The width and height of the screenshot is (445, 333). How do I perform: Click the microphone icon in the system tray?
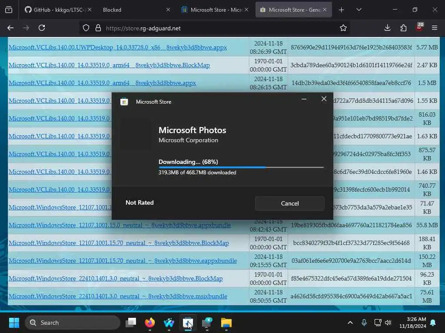pyautogui.click(x=364, y=323)
